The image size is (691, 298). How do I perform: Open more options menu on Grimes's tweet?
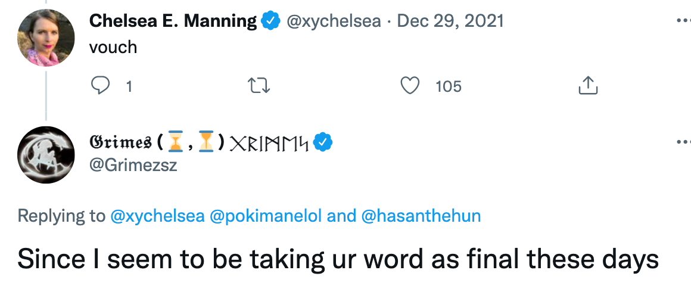tap(683, 142)
